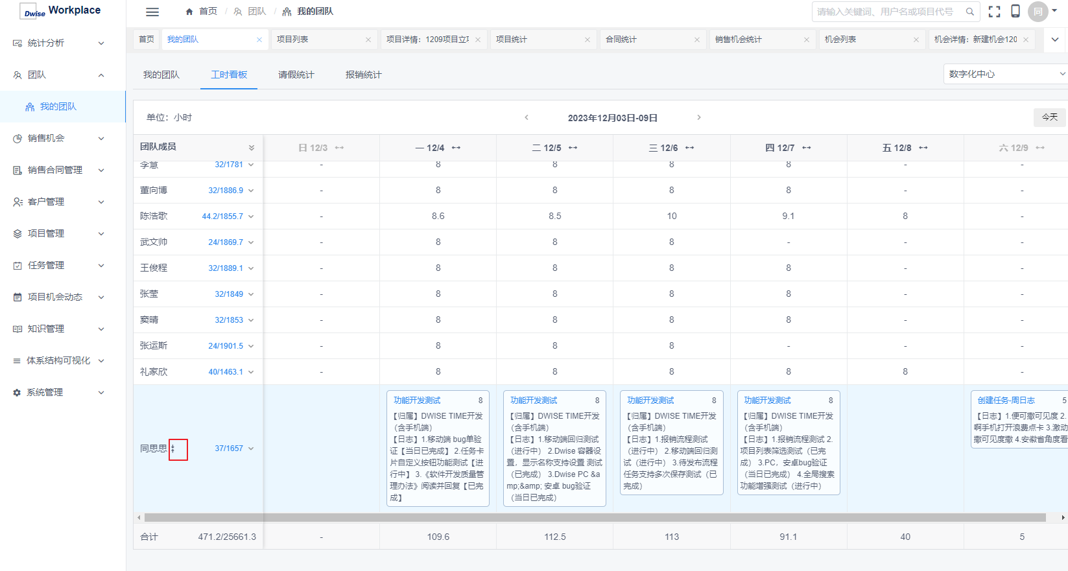Click the search magnifier icon
Screen dimensions: 1068x571
coord(970,12)
